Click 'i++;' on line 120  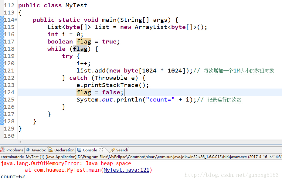point(83,63)
